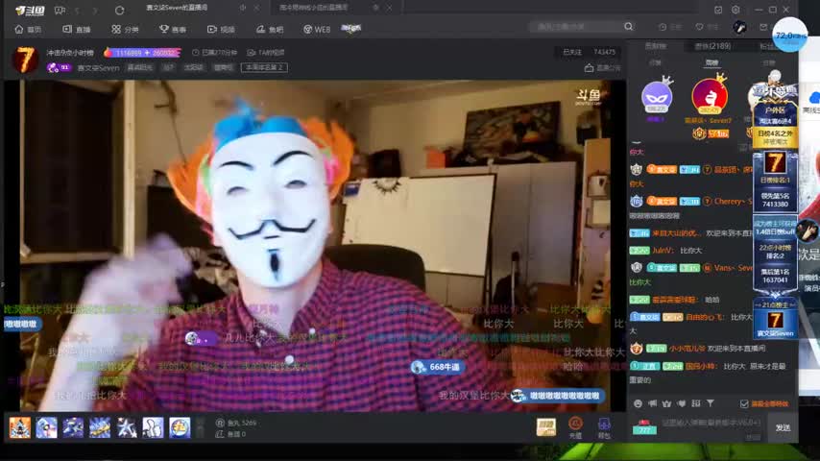Screen dimensions: 820x461
Task: Click the 668牛逼 danmaku bubble in video
Action: (437, 367)
